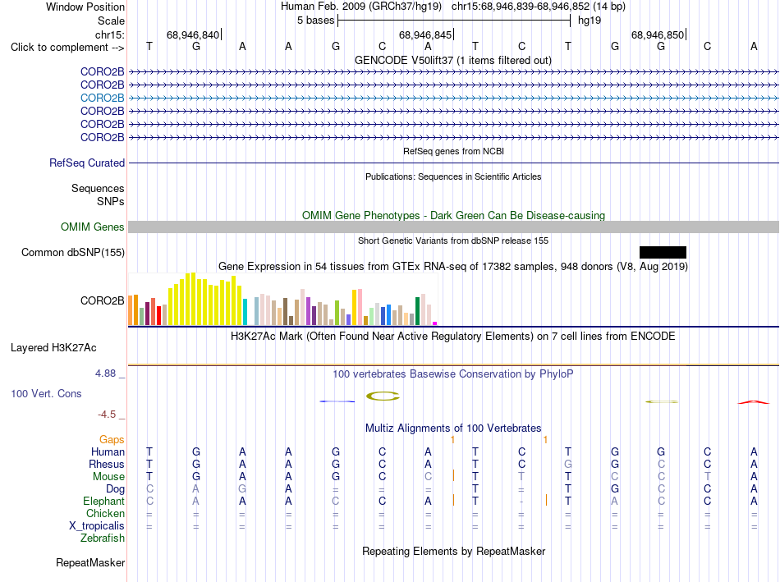Click the Elephant species label
Image resolution: width=780 pixels, height=582 pixels.
point(104,501)
